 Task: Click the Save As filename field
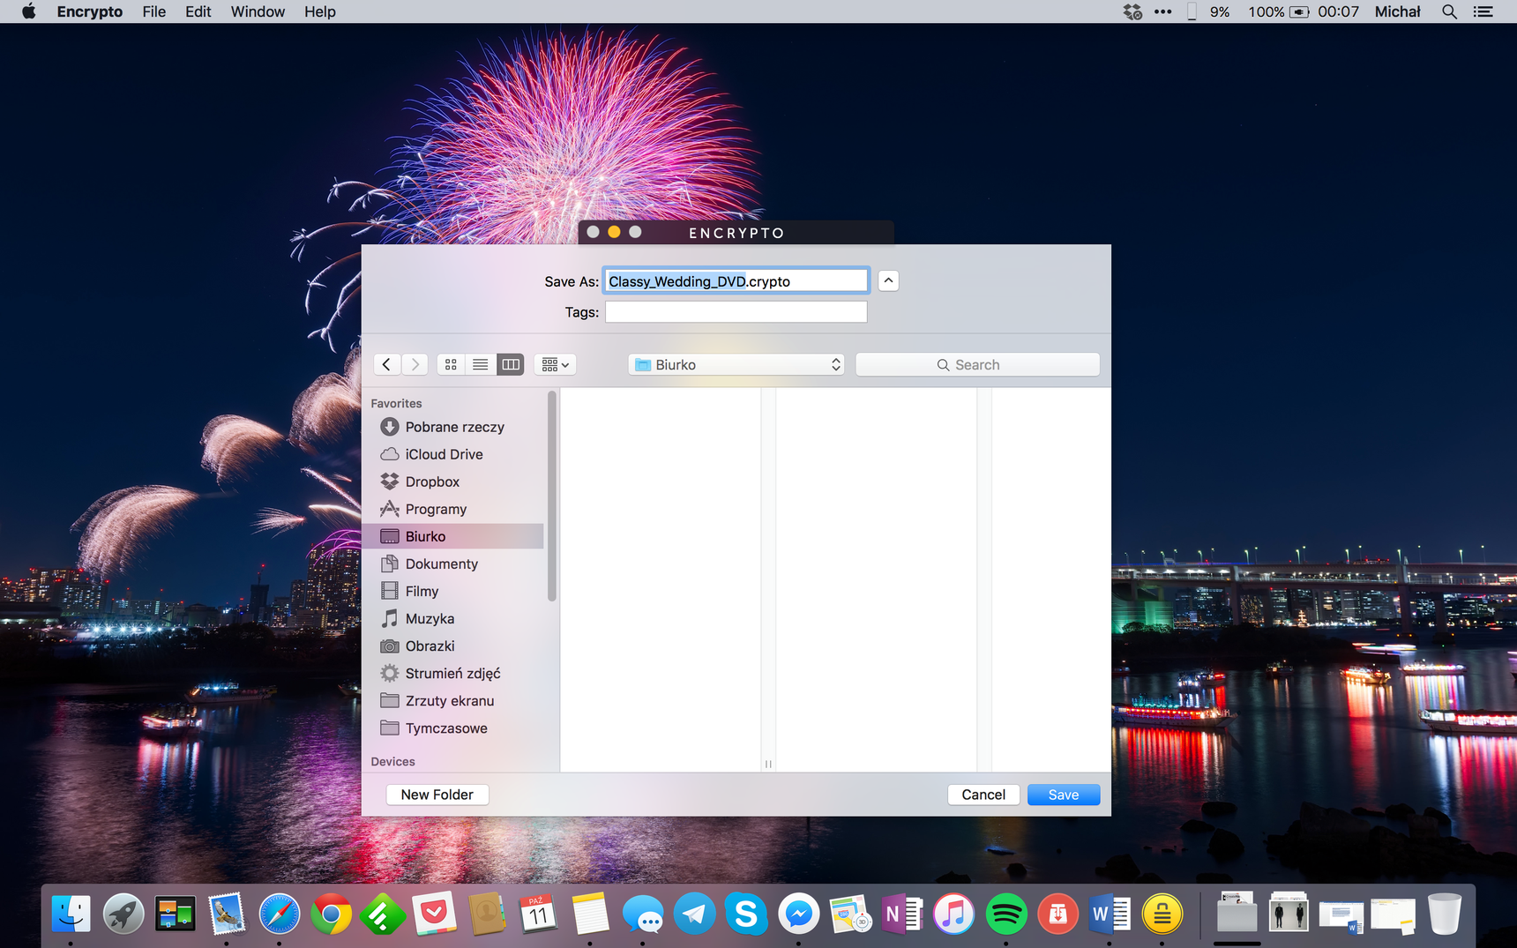point(736,281)
